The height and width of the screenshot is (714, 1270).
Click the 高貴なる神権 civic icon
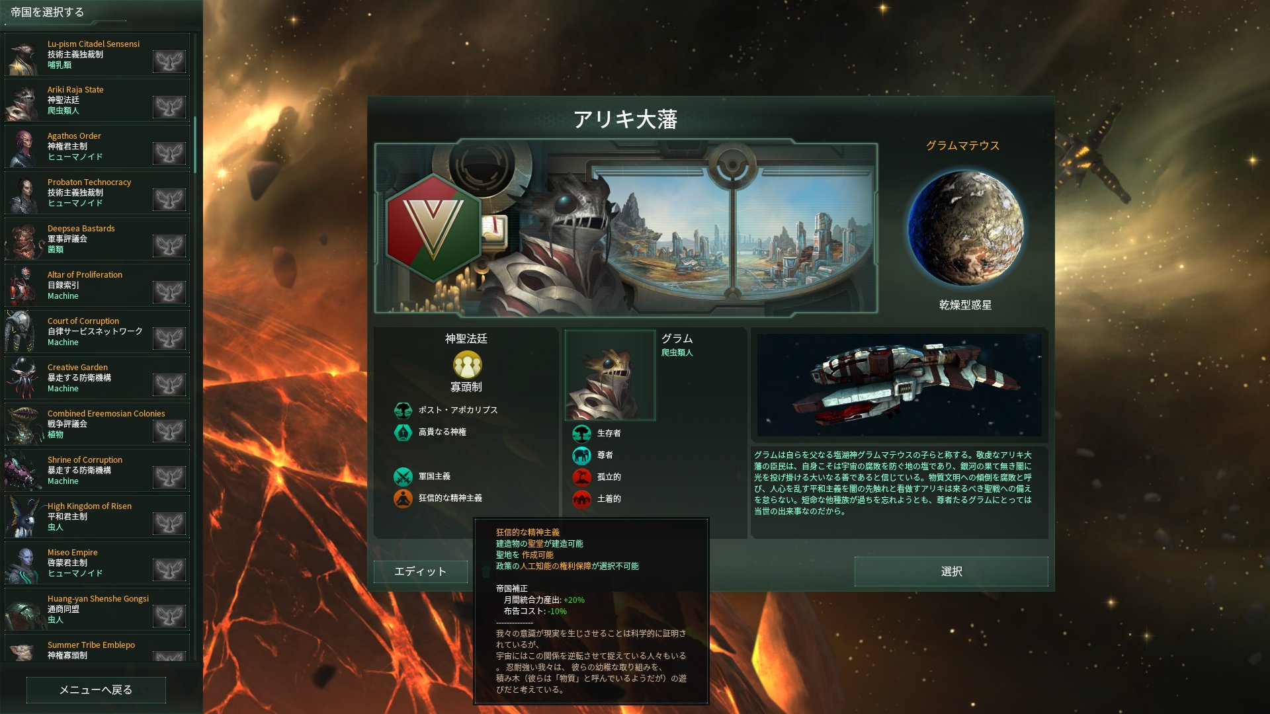click(403, 432)
